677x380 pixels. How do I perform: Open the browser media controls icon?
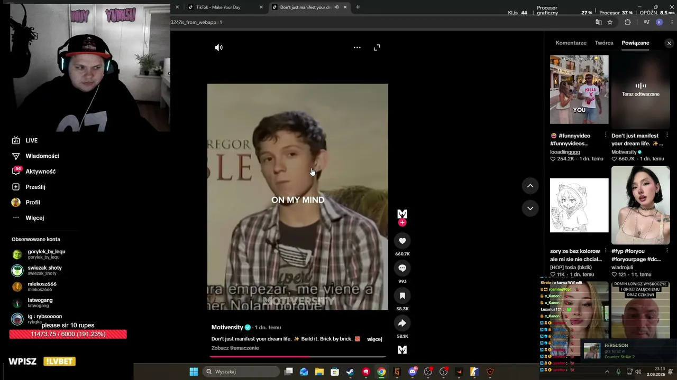click(x=646, y=22)
